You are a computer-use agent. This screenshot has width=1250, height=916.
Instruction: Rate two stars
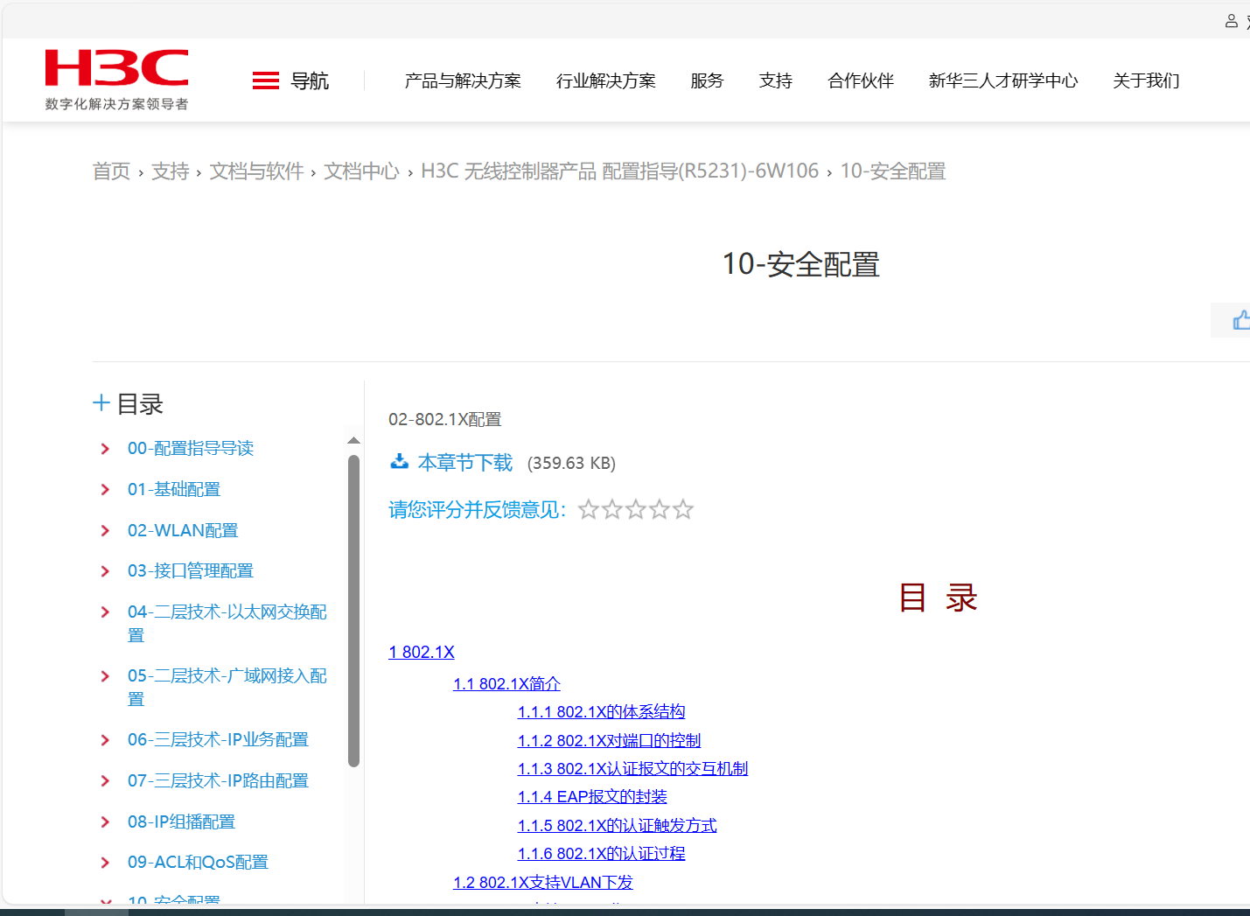pos(612,509)
